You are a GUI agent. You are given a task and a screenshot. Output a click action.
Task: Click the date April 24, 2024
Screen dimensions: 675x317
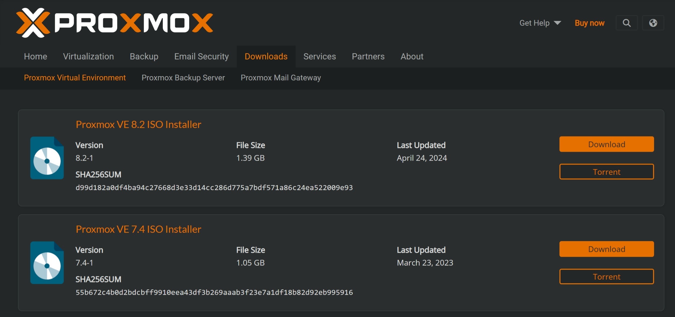tap(422, 158)
